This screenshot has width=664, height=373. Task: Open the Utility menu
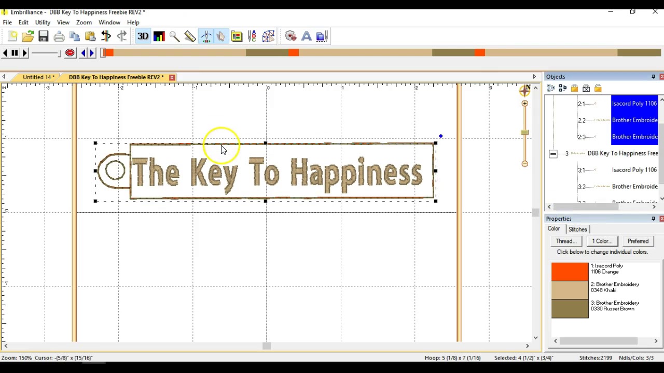tap(43, 23)
